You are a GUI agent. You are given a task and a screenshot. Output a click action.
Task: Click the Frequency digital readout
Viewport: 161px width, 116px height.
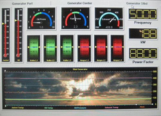click(x=143, y=14)
